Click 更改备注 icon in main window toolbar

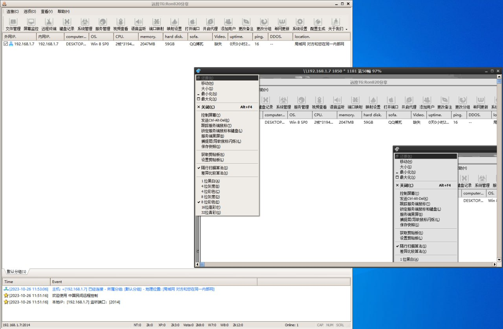pyautogui.click(x=246, y=24)
